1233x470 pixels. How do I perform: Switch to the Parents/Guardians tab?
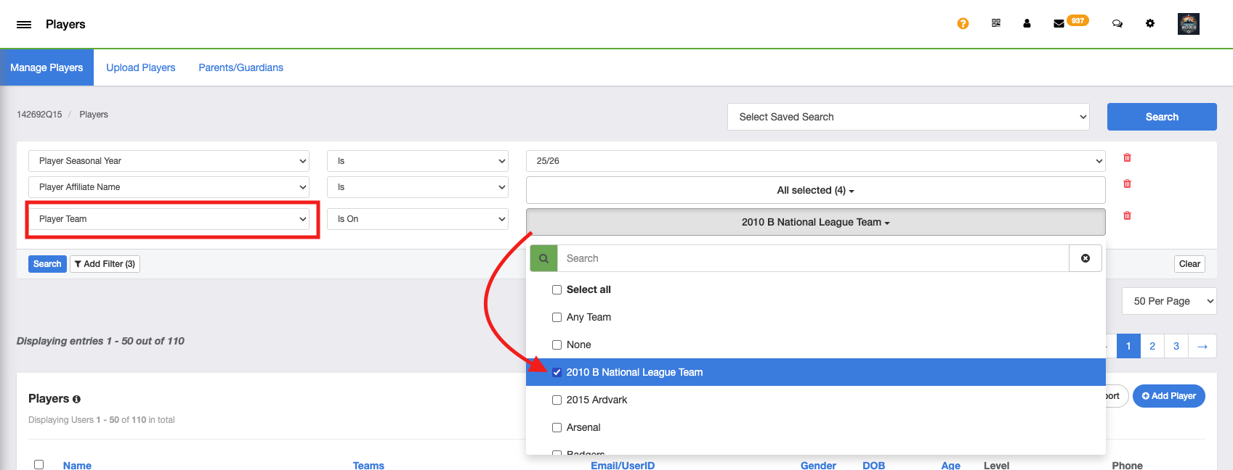[240, 67]
